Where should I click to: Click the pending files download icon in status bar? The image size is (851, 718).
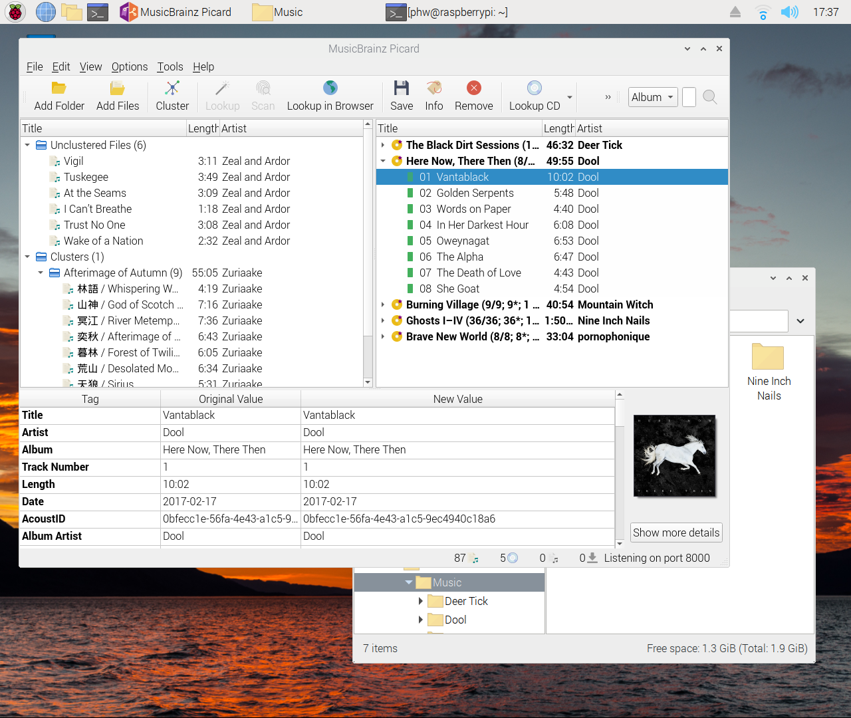tap(592, 558)
